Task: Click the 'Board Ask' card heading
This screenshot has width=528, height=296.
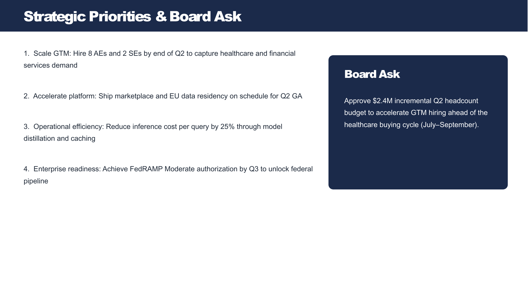Action: coord(372,74)
